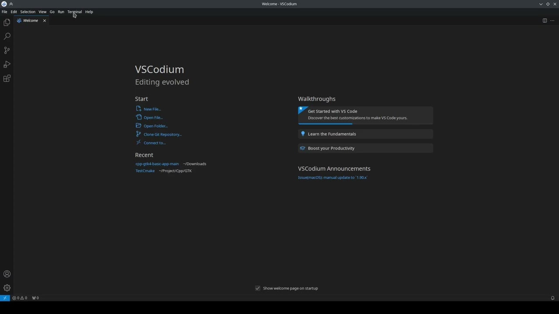This screenshot has width=559, height=314.
Task: Open the Selection menu
Action: [28, 12]
